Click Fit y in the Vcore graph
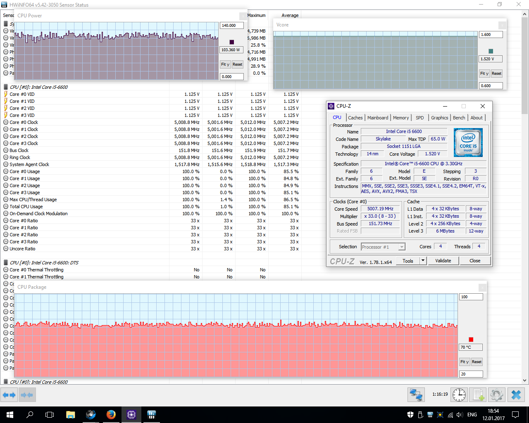This screenshot has height=423, width=529. point(484,74)
